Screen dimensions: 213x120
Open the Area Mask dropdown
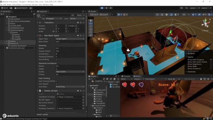click(x=70, y=87)
